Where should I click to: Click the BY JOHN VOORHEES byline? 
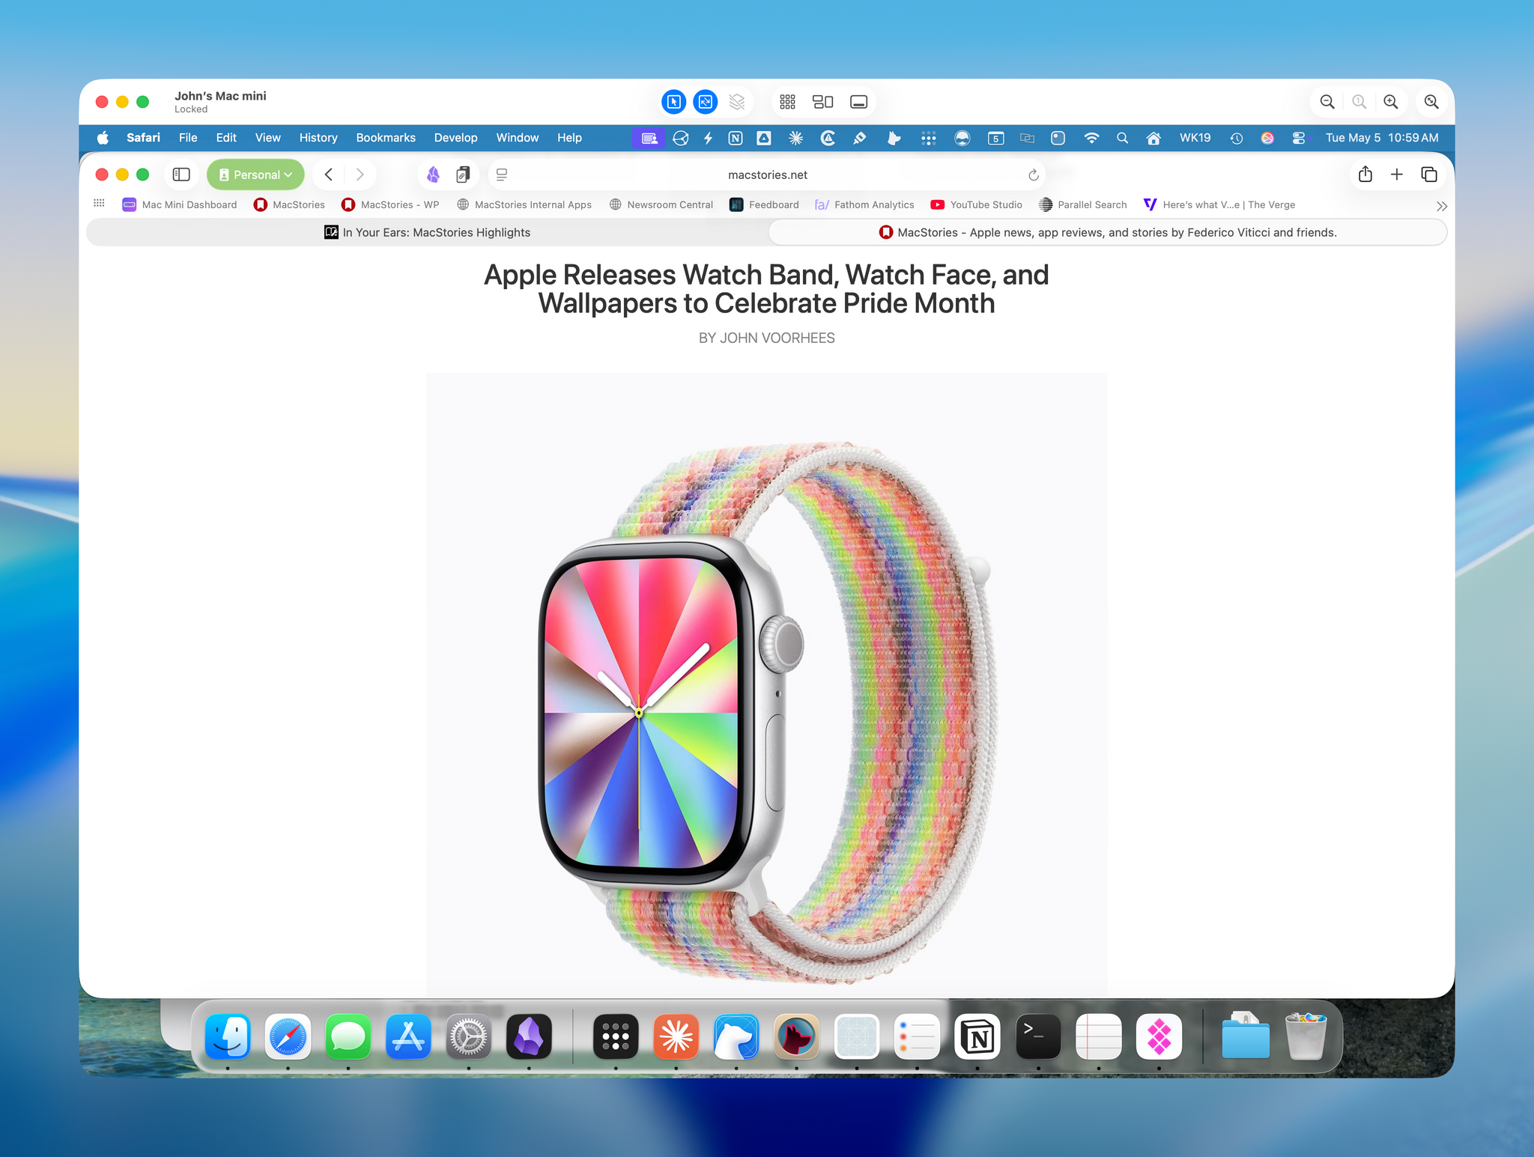point(767,338)
